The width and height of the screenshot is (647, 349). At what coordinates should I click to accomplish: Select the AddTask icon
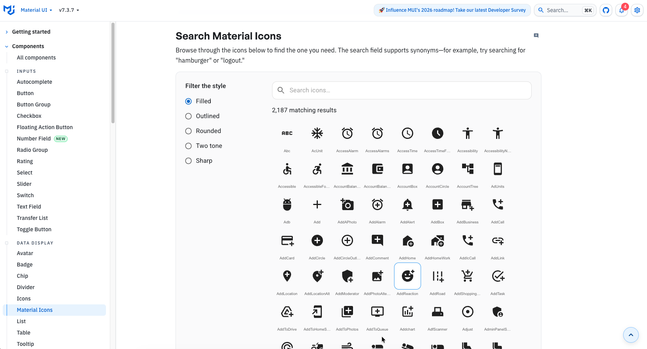coord(498,276)
